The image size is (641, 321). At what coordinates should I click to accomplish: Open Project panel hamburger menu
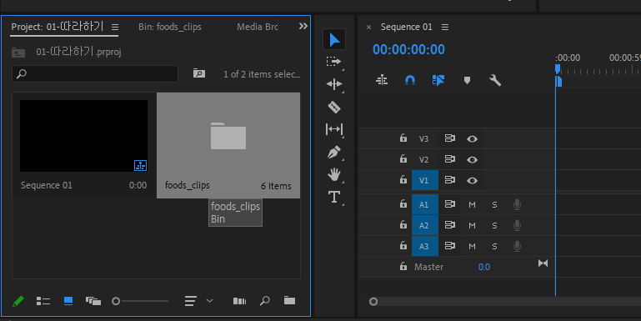115,27
